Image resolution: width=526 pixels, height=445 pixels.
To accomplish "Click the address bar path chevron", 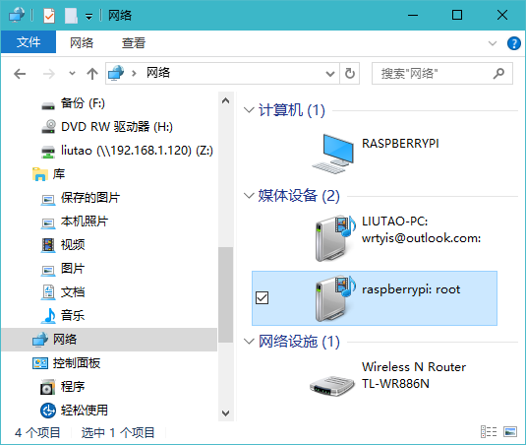I will click(x=134, y=73).
